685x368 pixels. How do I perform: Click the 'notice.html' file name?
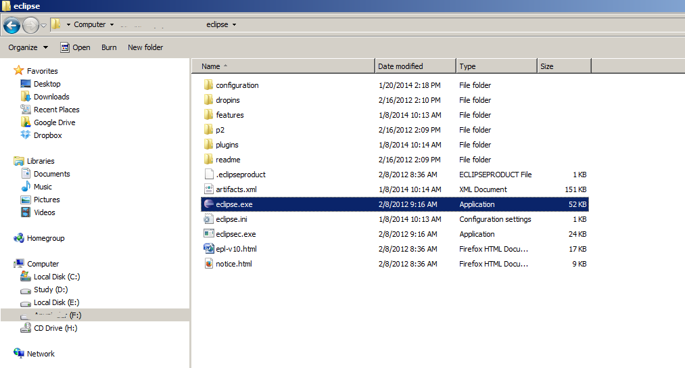234,264
